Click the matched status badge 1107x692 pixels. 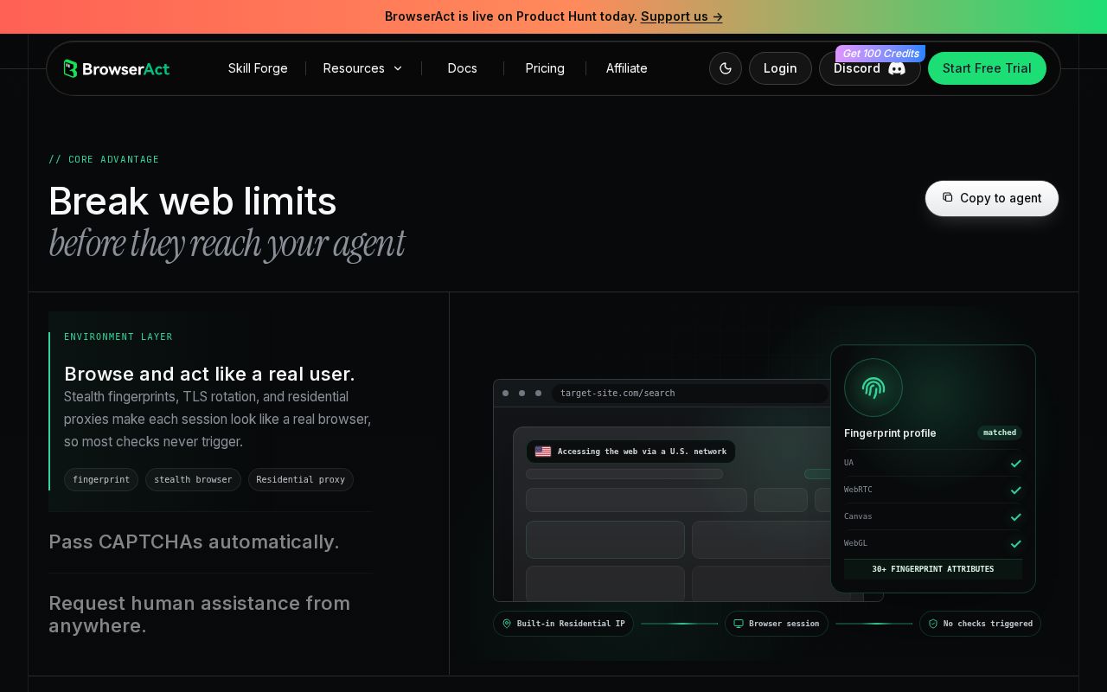coord(1000,432)
